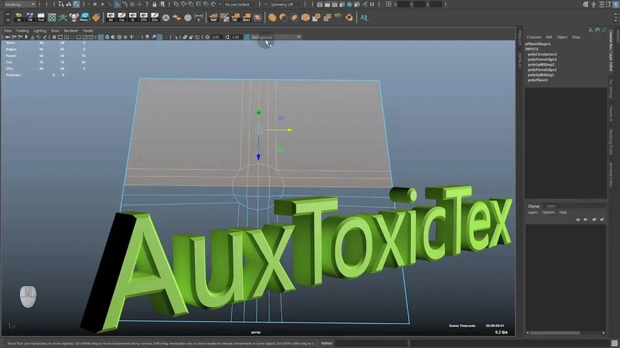
Task: Switch to the Display layer tab
Action: pyautogui.click(x=534, y=206)
